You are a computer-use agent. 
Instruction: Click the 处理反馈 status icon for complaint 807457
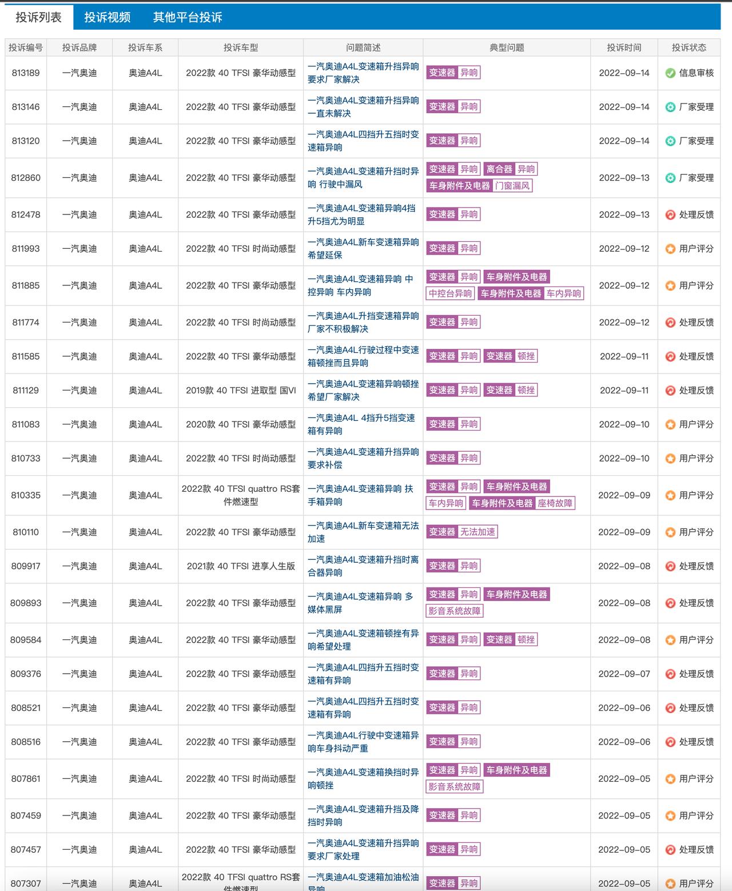point(671,850)
